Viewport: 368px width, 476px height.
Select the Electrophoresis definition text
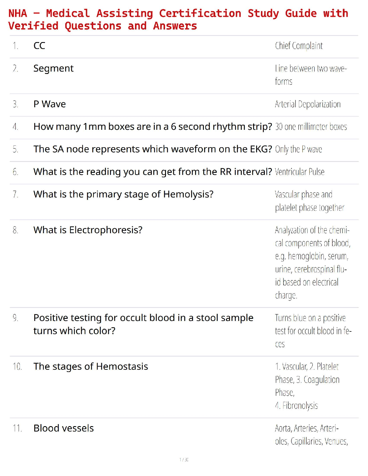point(312,263)
